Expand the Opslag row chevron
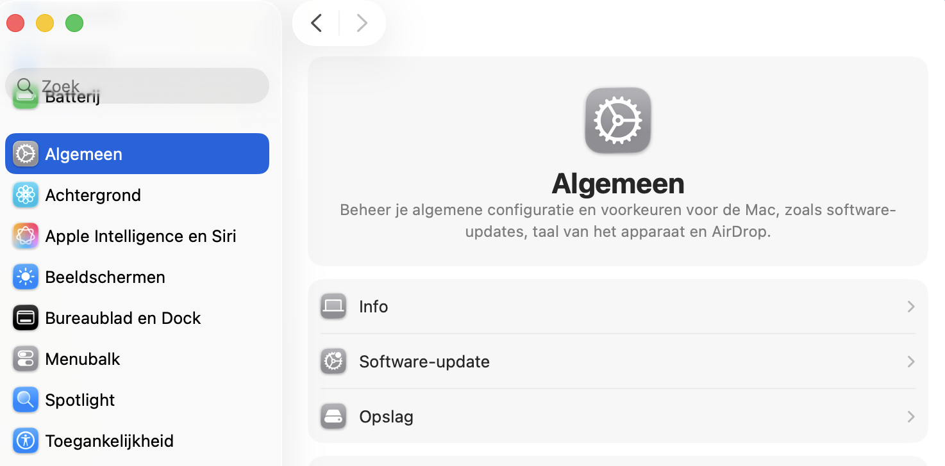945x466 pixels. coord(910,416)
